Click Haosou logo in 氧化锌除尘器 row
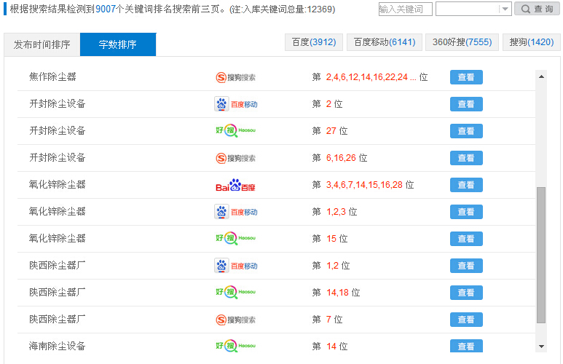Viewport: 563px width, 364px height. coord(235,238)
